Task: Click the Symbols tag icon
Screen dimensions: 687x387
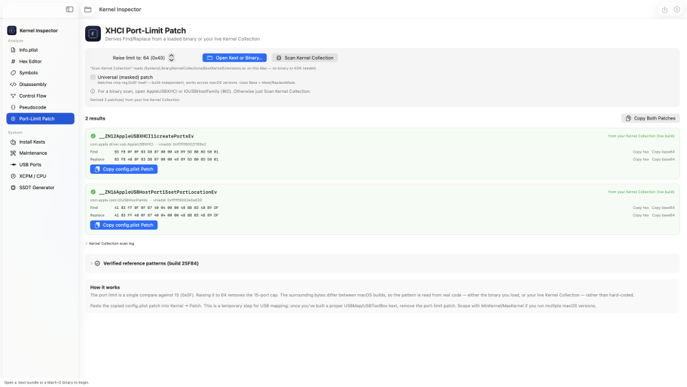Action: coord(13,73)
